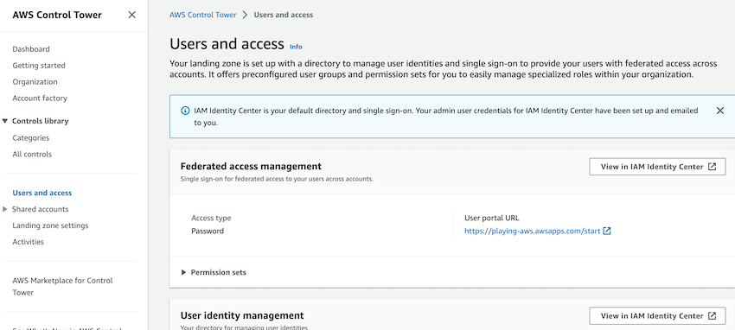Open Categories under Controls library

31,138
